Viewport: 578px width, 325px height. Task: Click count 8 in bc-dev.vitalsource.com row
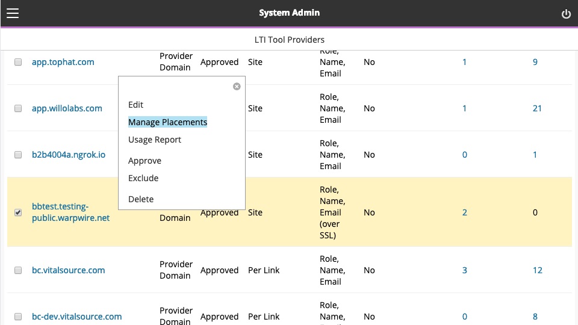point(535,317)
